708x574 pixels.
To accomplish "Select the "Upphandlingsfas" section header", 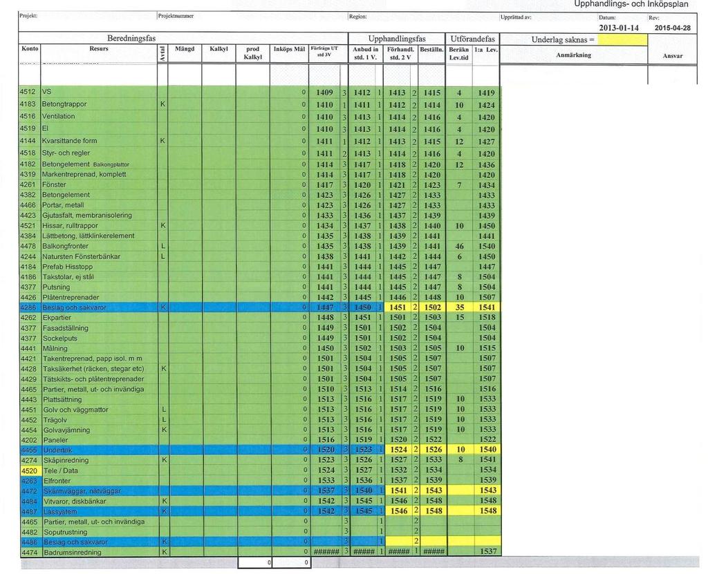I will coord(397,39).
